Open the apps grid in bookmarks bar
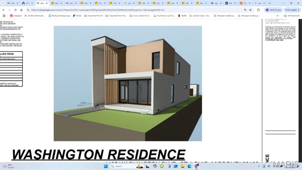The image size is (302, 170). point(4,16)
